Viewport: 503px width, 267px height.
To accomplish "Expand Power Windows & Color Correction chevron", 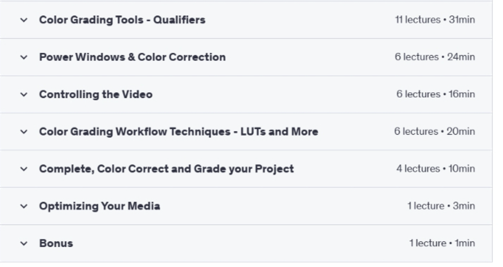I will [x=24, y=57].
